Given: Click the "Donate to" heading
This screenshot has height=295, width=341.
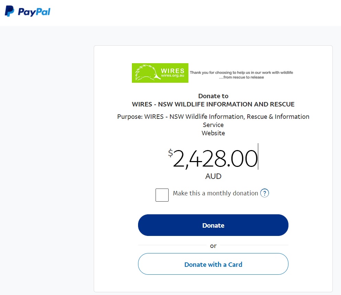Looking at the screenshot, I should 213,96.
